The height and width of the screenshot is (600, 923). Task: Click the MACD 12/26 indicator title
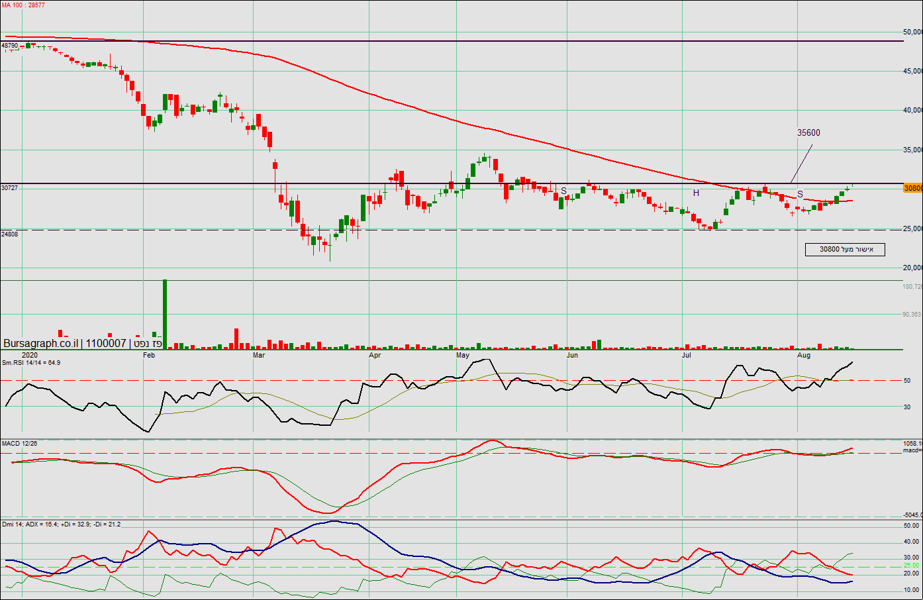point(20,443)
